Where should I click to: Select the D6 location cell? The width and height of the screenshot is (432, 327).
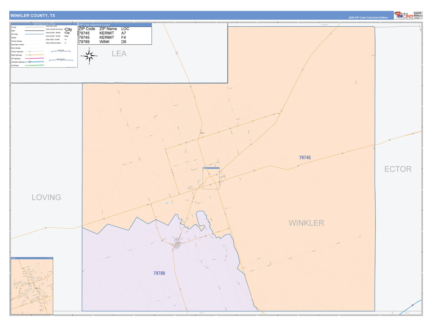(124, 42)
